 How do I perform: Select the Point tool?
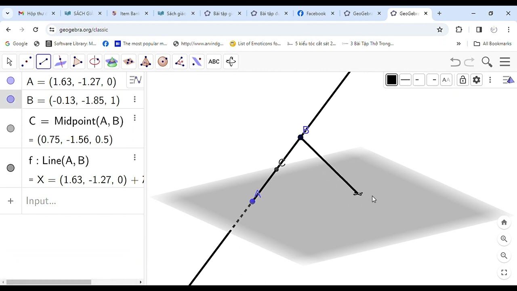26,61
